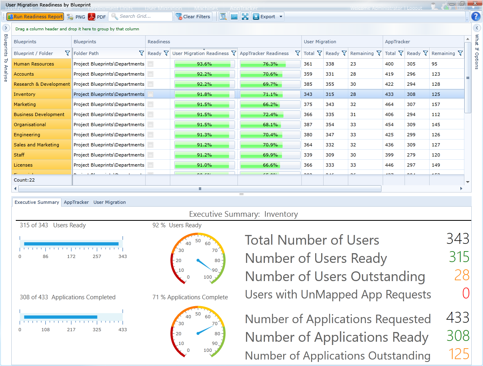Click Human Resources user readiness bar 93.6%

coord(204,64)
